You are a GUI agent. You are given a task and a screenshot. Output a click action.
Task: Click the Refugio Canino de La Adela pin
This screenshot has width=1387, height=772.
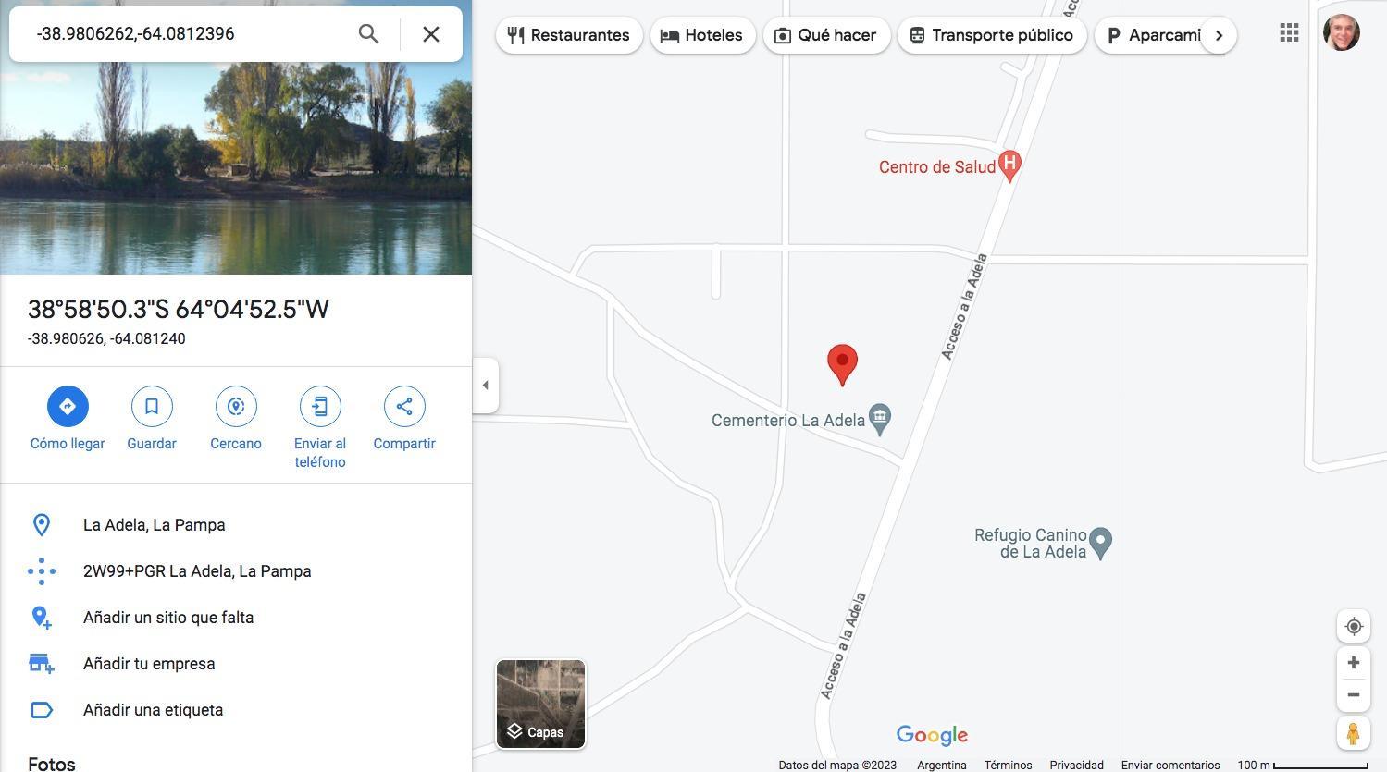(x=1100, y=543)
